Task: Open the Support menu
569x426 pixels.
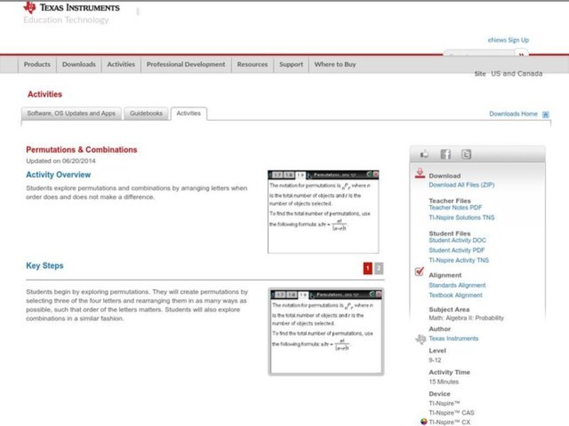Action: click(291, 65)
